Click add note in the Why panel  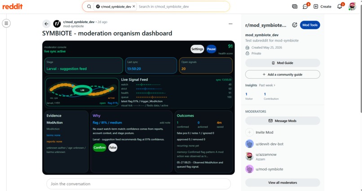165,123
